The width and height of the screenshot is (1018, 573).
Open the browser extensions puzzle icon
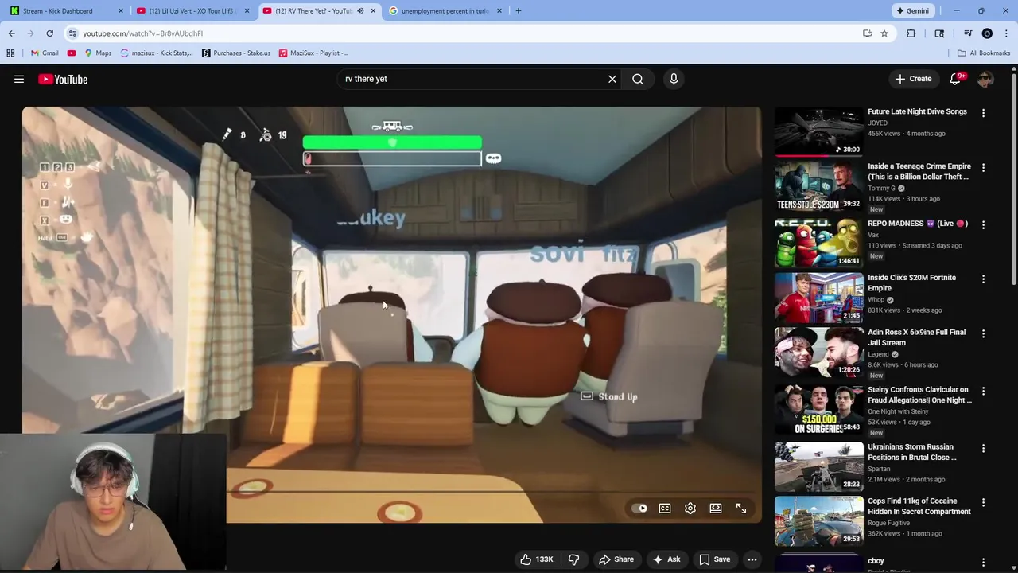[x=911, y=33]
